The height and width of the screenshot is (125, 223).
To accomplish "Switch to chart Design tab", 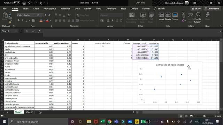I will pyautogui.click(x=134, y=9).
